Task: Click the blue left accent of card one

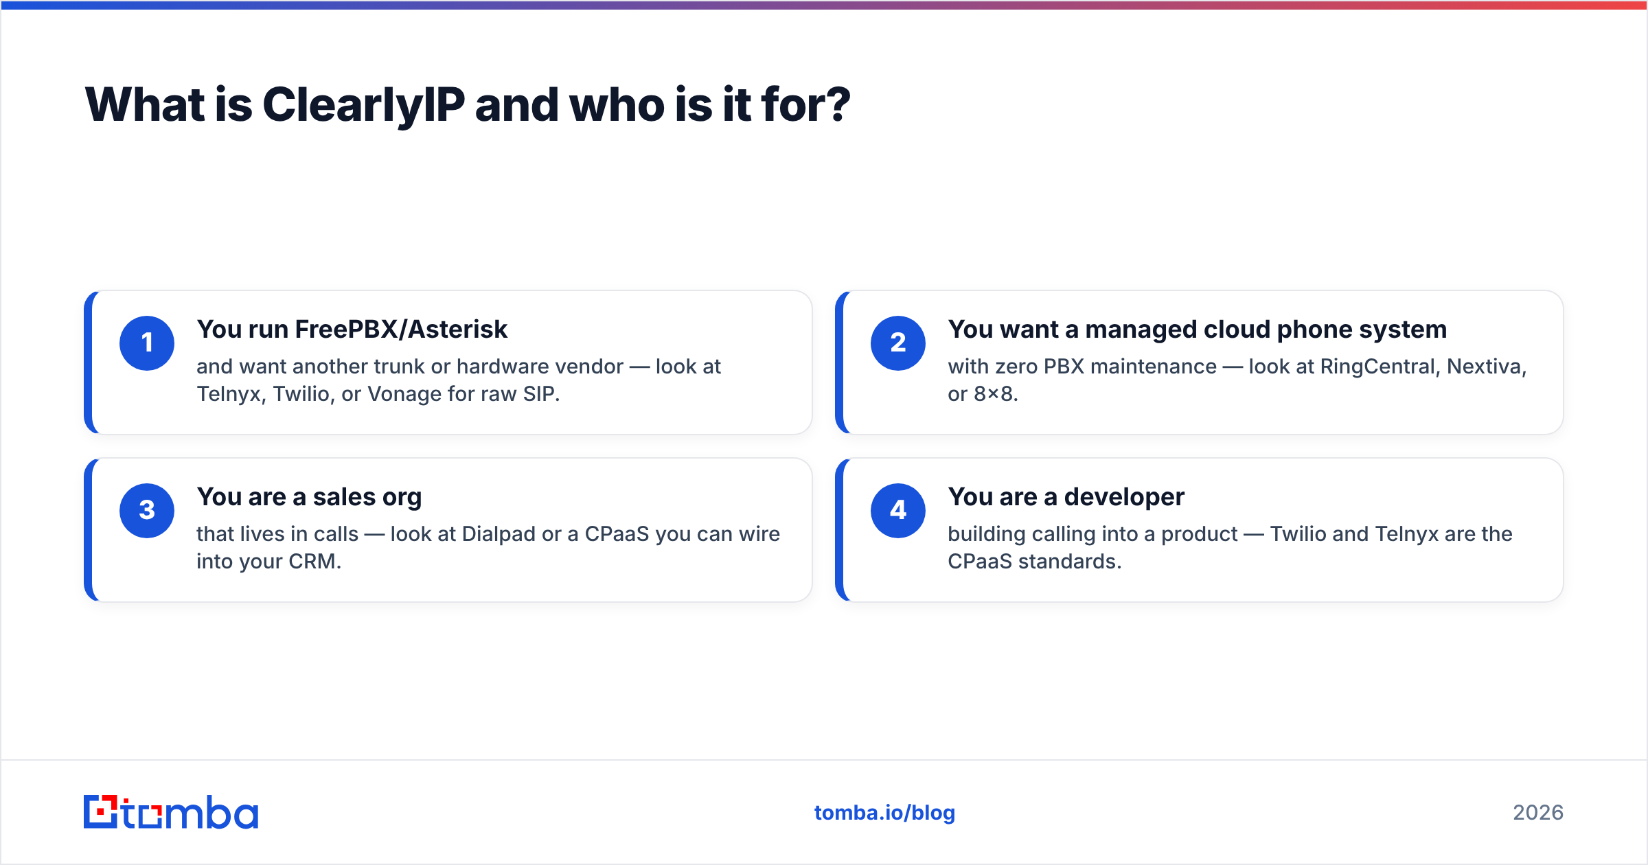Action: click(88, 362)
